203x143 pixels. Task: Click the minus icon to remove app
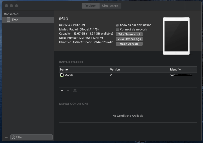[68, 91]
